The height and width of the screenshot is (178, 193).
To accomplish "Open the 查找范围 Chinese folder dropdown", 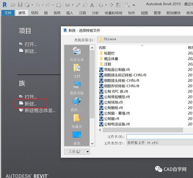I will [145, 39].
